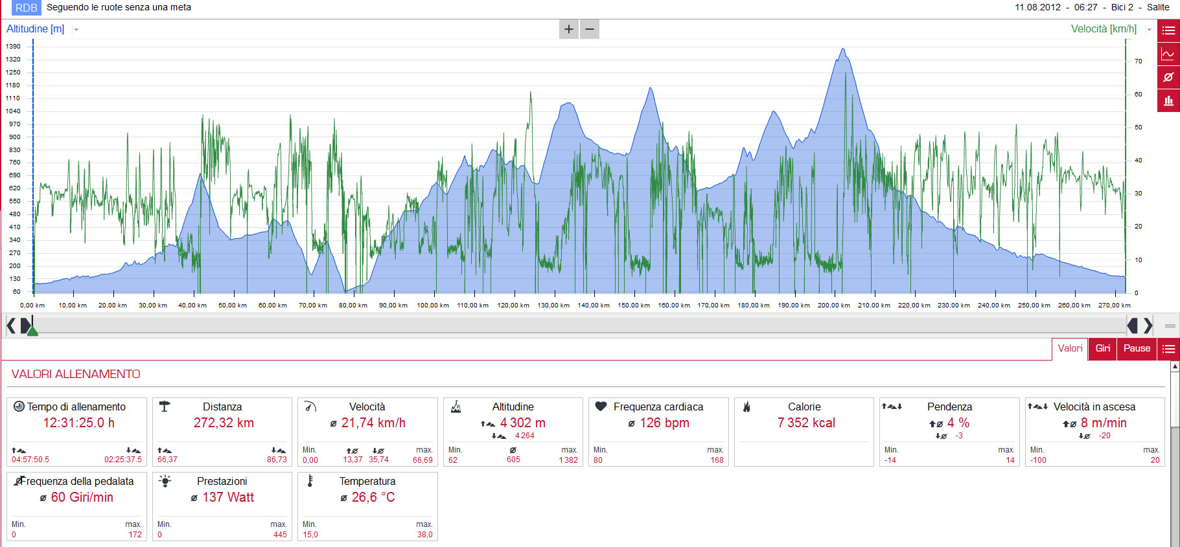Screen dimensions: 1180x547
Task: Expand the Velocità [km/h] dropdown arrow
Action: pos(1149,30)
